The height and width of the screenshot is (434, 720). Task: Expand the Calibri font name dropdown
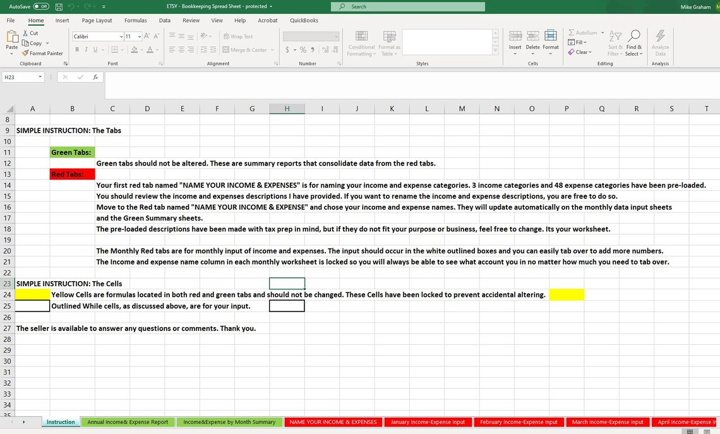click(x=123, y=36)
